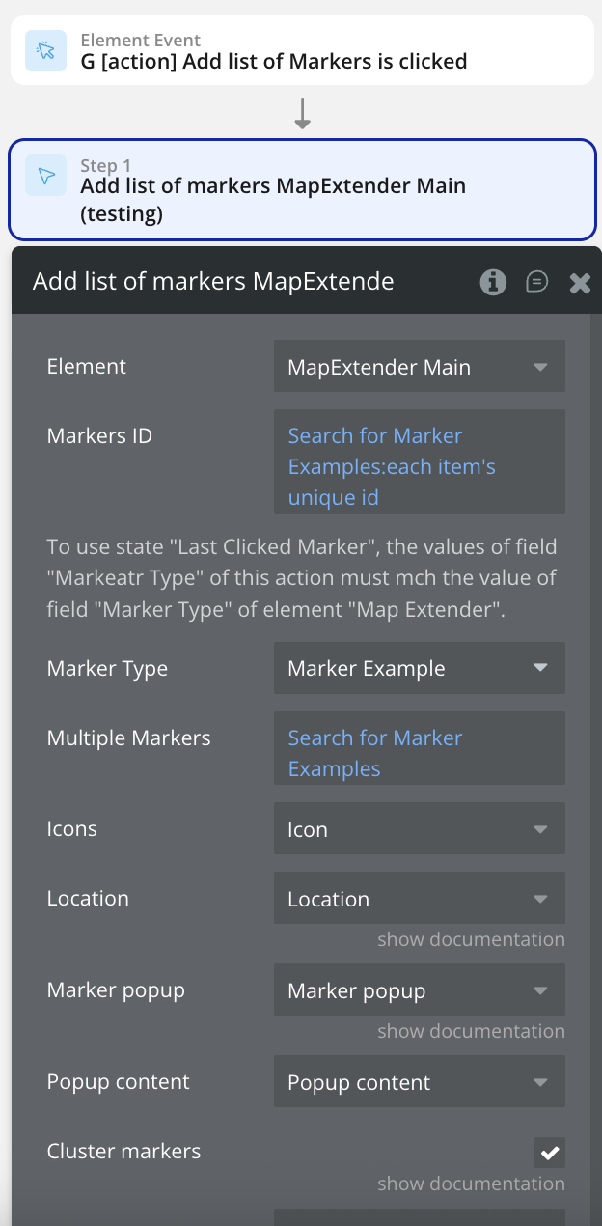Open the comment bubble icon
The width and height of the screenshot is (602, 1226).
[x=536, y=281]
